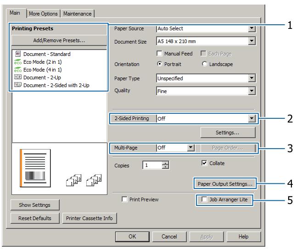
Task: Click the 2-Sided with 2-Up preset icon
Action: click(18, 85)
